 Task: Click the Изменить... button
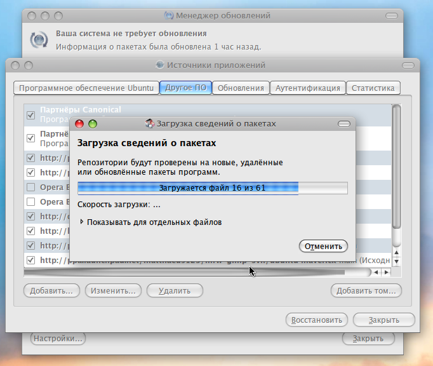tap(113, 290)
